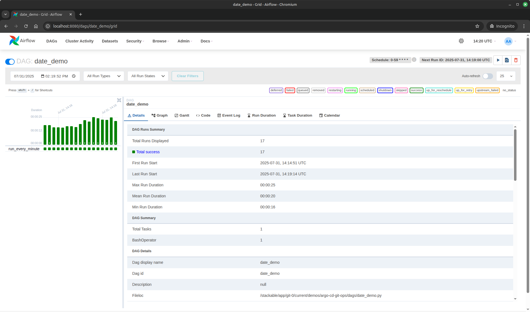Screen dimensions: 530x312
Task: Open the settings gear icon in navbar
Action: coord(461,41)
